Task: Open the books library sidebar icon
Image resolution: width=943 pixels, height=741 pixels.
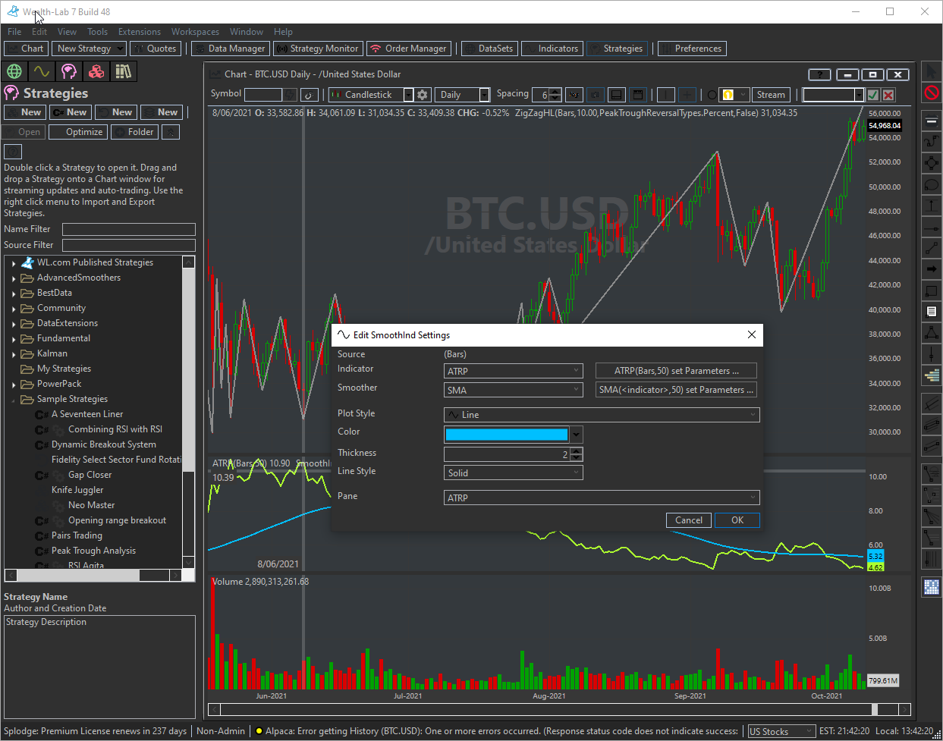Action: click(124, 71)
